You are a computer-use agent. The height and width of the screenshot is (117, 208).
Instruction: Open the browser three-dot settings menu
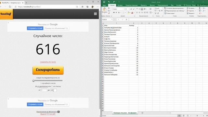97,6
